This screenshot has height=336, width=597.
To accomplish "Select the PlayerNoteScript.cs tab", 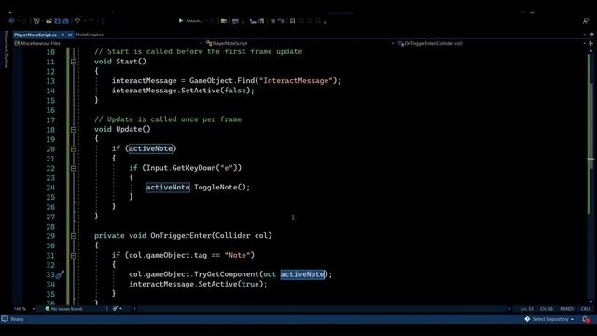I will (35, 35).
